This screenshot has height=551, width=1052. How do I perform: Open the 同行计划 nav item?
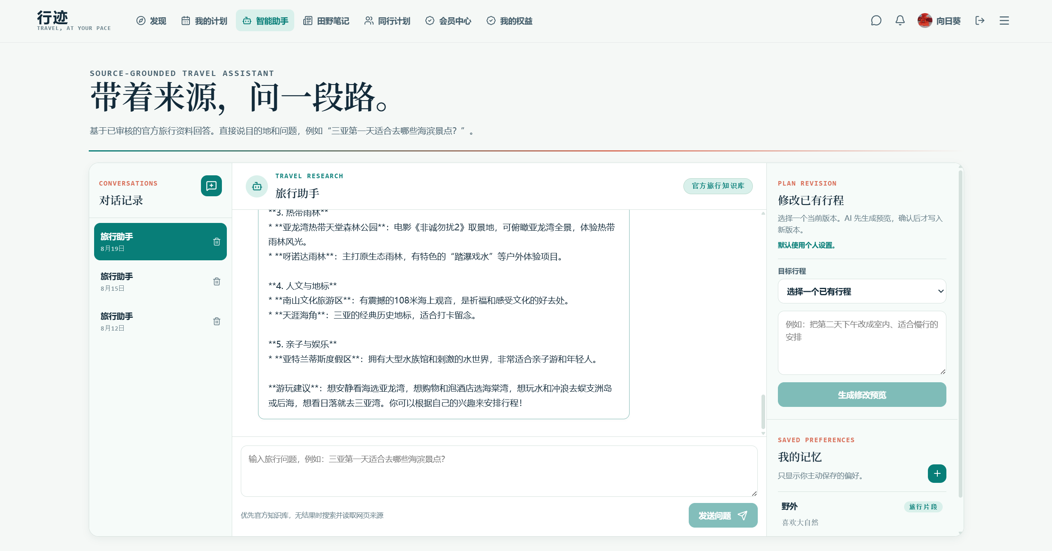pos(387,21)
